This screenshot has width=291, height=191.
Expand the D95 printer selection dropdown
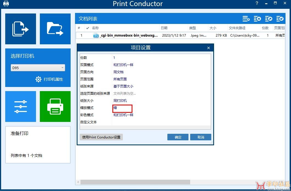tap(38, 68)
